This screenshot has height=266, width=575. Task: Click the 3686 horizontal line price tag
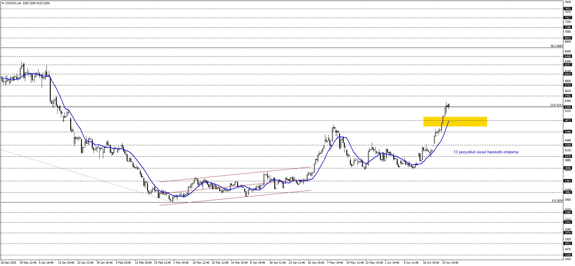(567, 168)
